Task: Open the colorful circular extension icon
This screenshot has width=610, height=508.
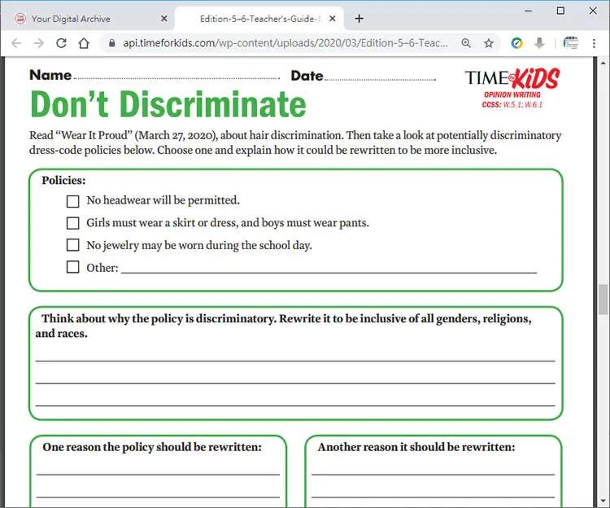Action: (x=516, y=43)
